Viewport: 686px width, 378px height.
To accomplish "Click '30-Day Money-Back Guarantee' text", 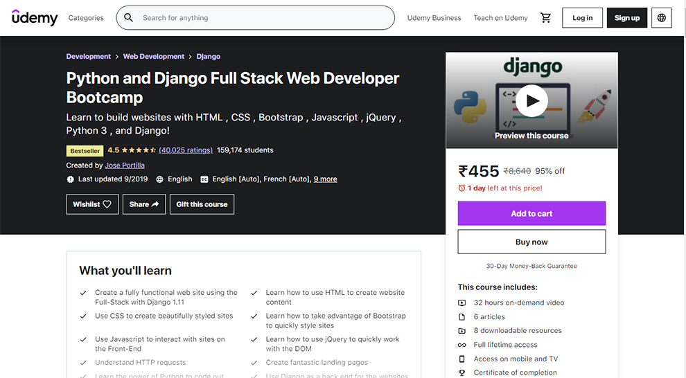I will (531, 266).
